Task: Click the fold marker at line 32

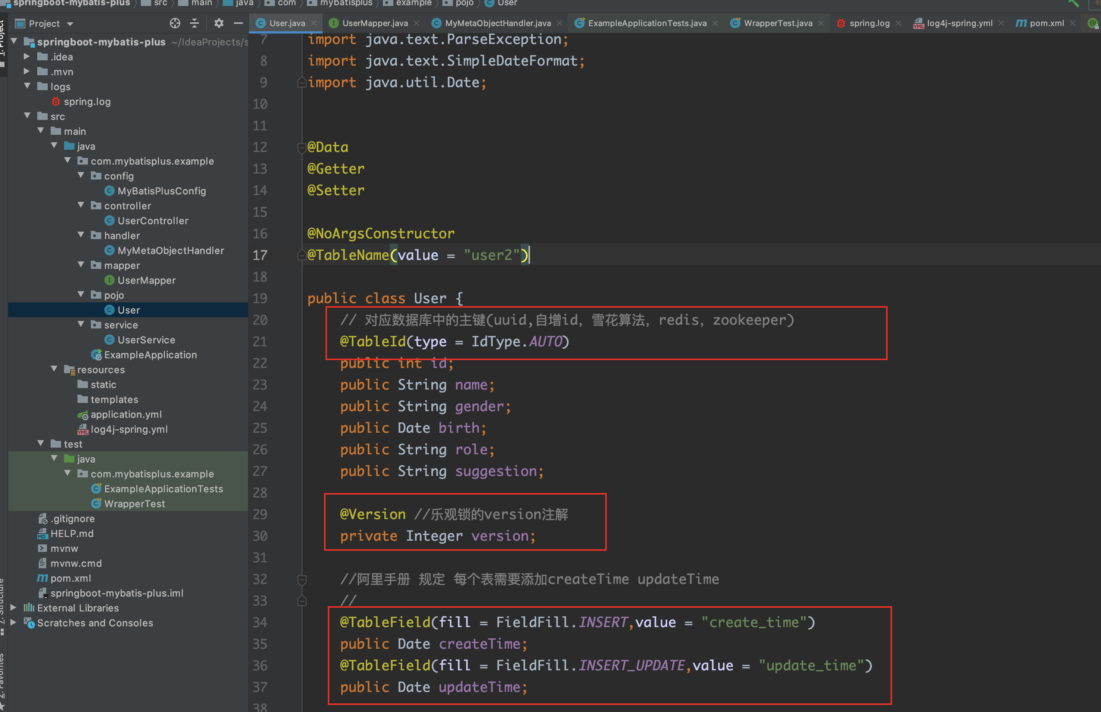Action: [302, 579]
